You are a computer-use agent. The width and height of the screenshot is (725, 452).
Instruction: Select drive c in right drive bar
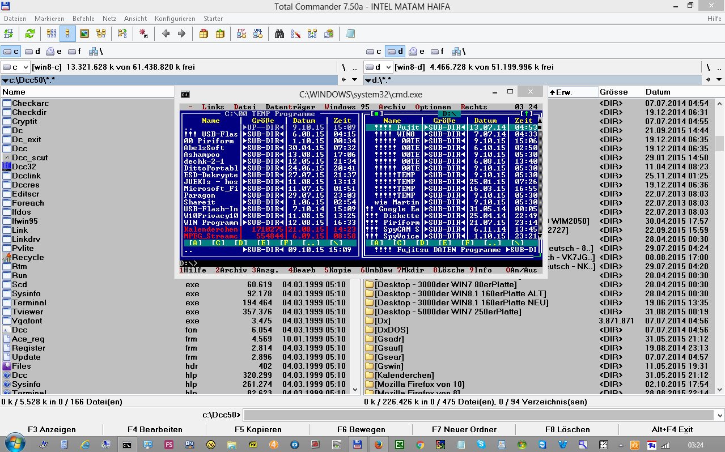pyautogui.click(x=374, y=52)
